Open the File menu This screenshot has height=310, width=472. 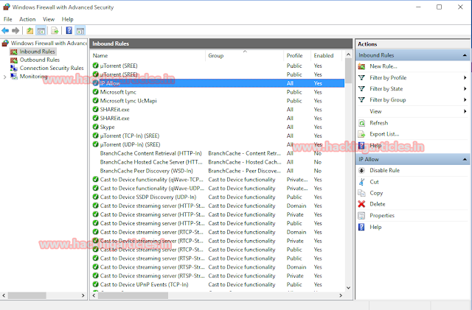point(8,19)
